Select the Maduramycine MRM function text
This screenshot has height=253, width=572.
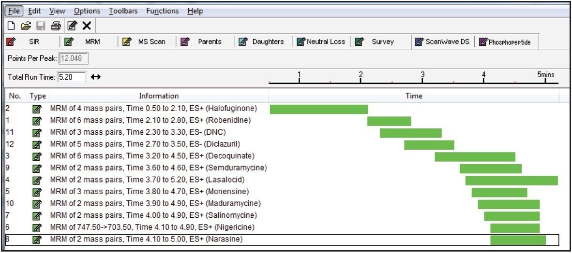click(155, 203)
